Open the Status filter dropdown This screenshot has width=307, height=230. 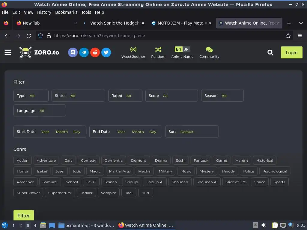coord(78,96)
